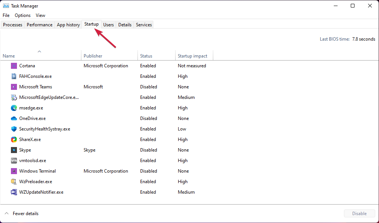Collapse view with Fewer details
The width and height of the screenshot is (379, 223).
(25, 214)
